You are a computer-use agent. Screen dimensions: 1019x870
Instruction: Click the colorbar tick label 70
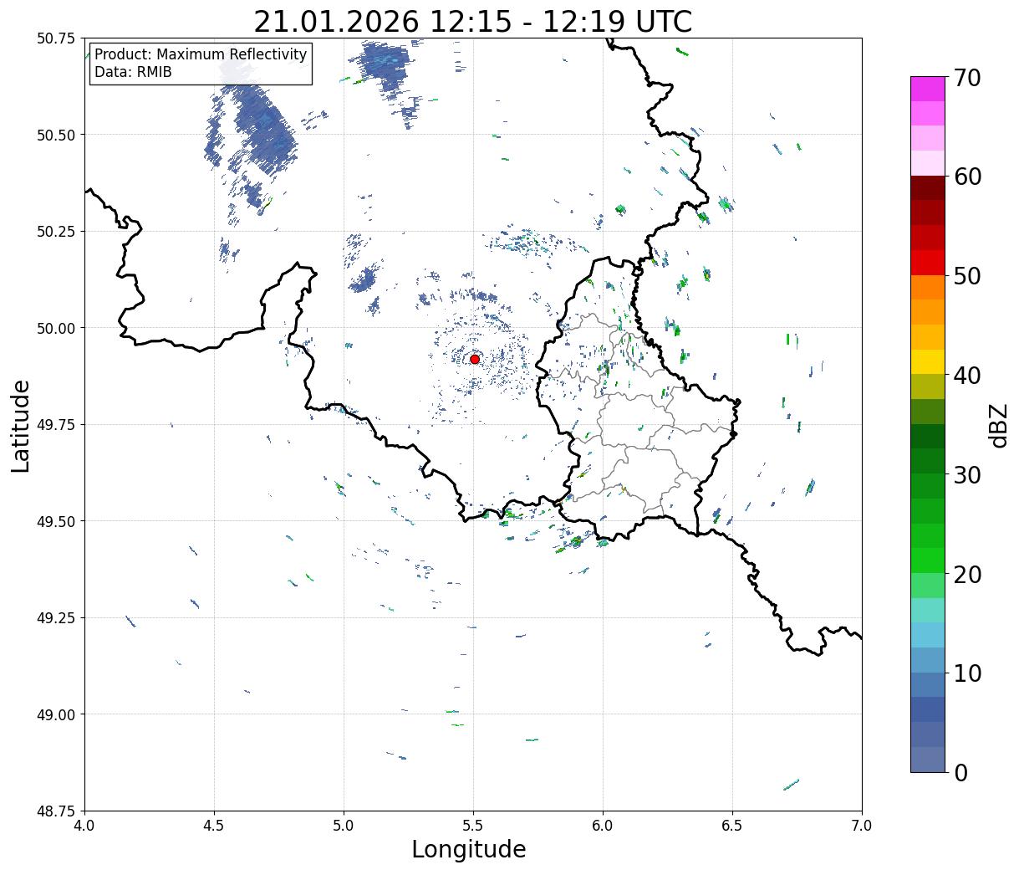pos(967,78)
